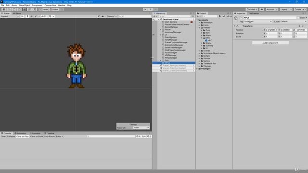Select the Transform tool in toolbar
The height and width of the screenshot is (173, 308).
tap(29, 9)
